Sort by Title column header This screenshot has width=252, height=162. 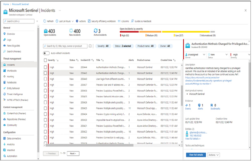[100, 60]
